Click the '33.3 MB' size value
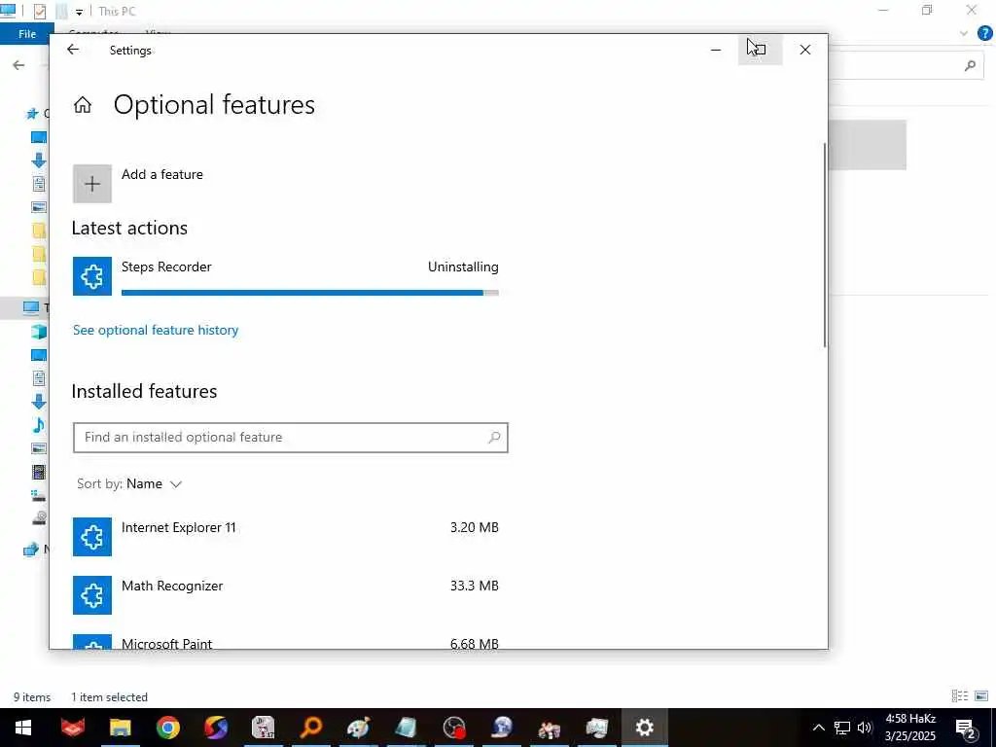996x747 pixels. coord(475,586)
